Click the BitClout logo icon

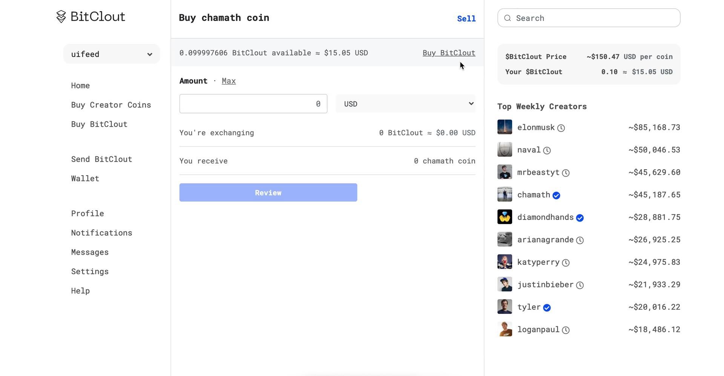pyautogui.click(x=61, y=17)
